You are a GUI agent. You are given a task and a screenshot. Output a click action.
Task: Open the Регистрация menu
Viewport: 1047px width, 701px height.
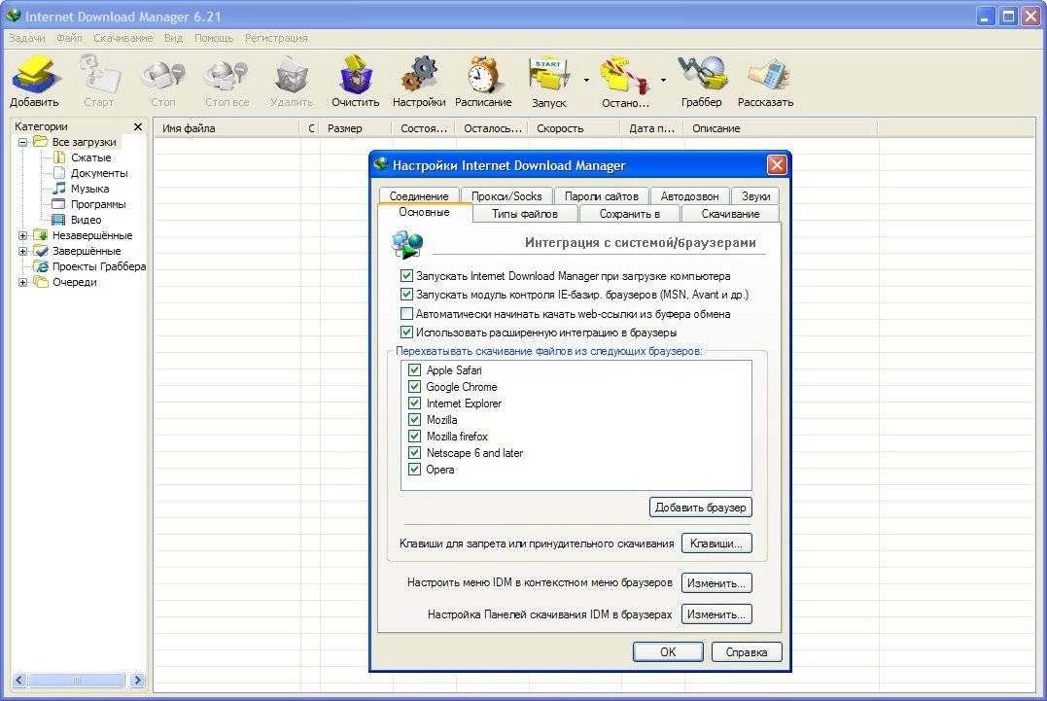coord(276,38)
